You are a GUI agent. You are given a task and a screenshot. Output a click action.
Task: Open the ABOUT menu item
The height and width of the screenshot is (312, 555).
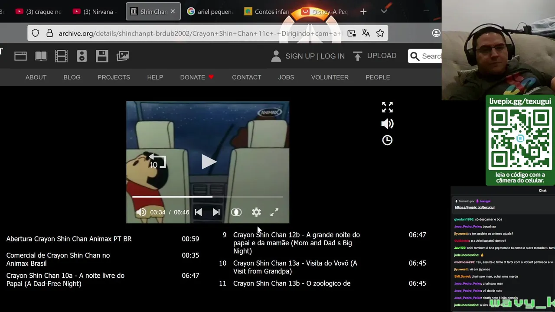pos(36,77)
